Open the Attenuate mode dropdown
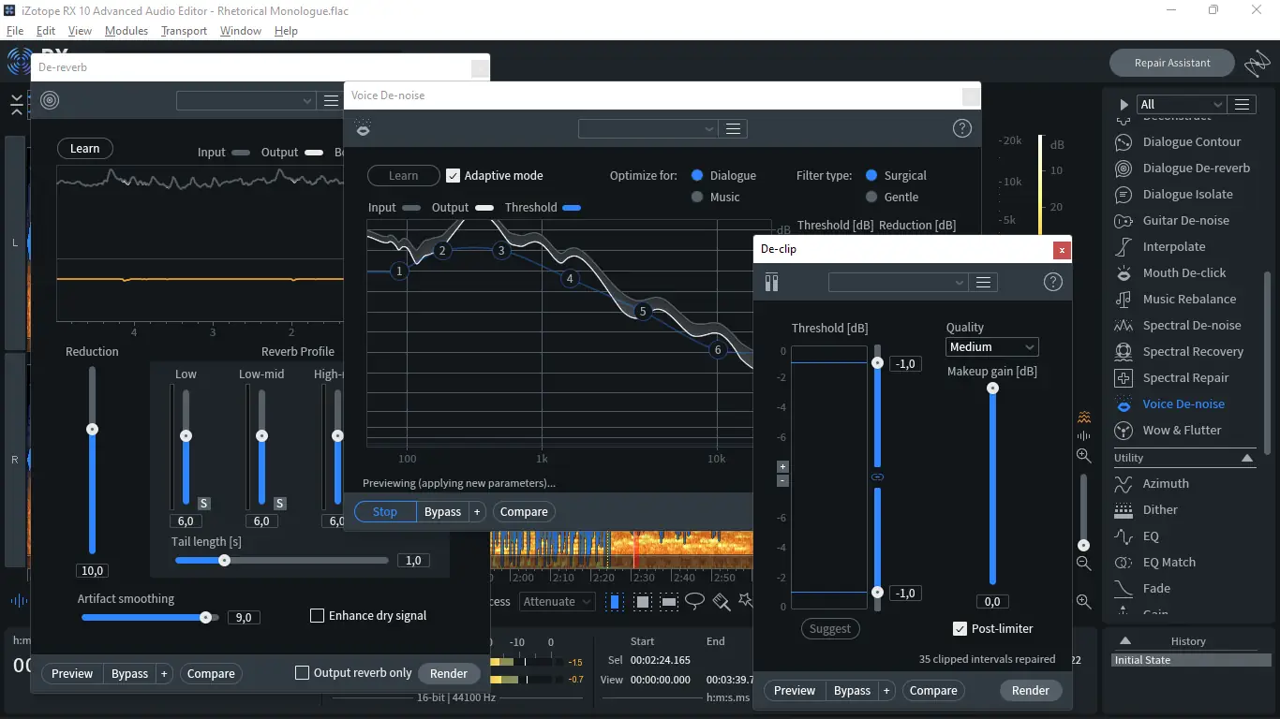Screen dimensions: 1280x719 pos(557,602)
